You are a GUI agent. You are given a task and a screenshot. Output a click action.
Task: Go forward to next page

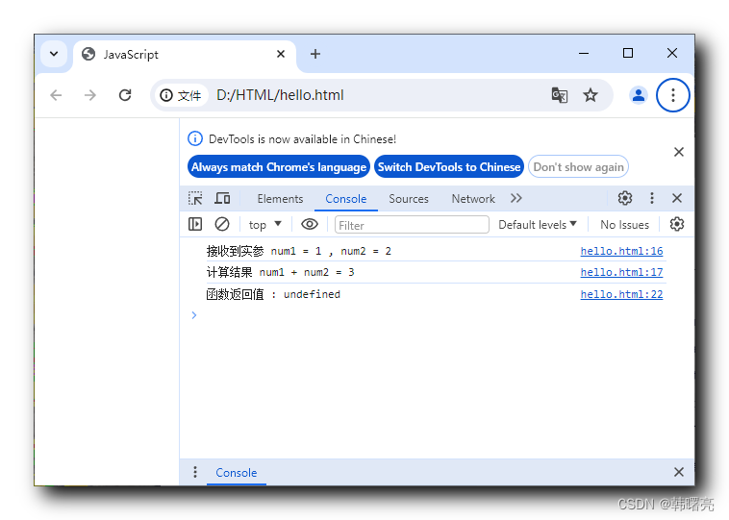tap(90, 95)
